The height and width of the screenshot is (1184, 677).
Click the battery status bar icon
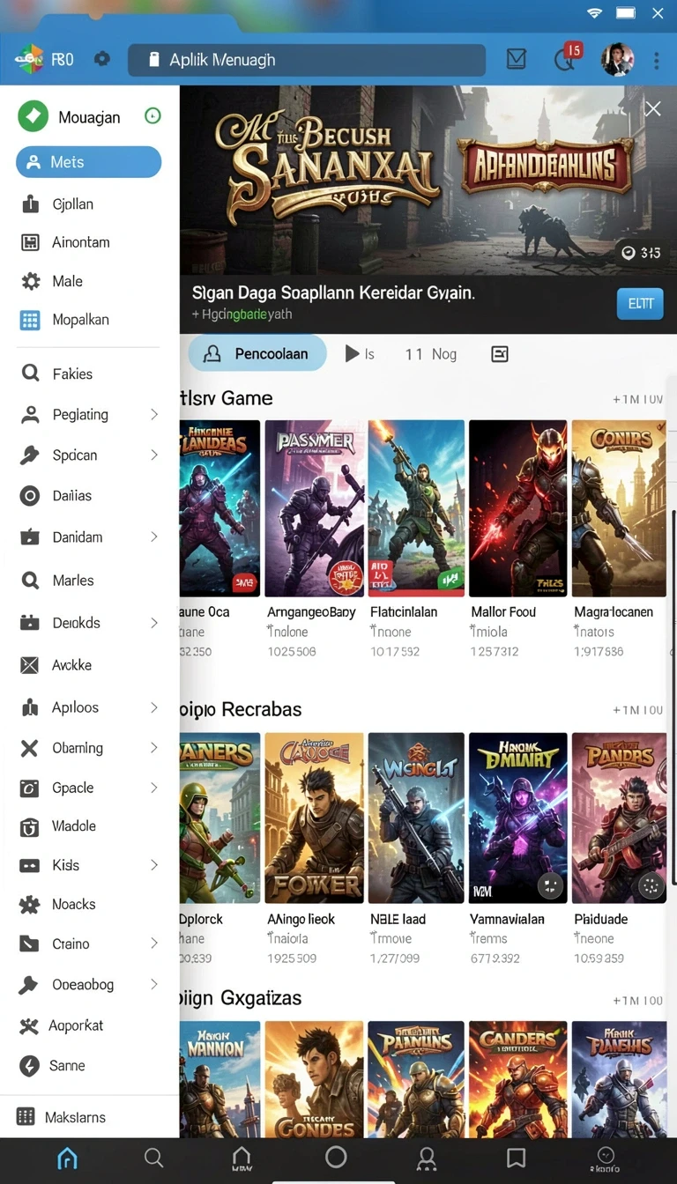point(626,13)
